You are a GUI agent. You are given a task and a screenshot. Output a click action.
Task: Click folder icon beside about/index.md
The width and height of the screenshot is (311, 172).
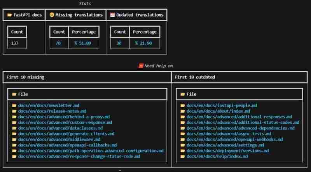(x=183, y=111)
